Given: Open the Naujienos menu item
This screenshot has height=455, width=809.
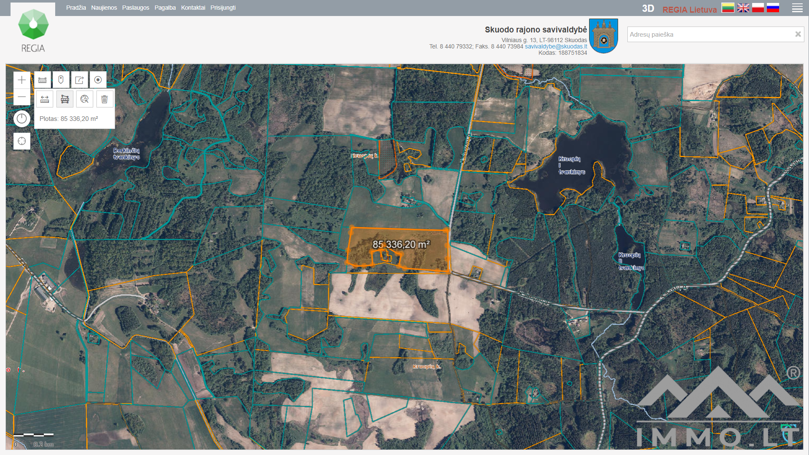Looking at the screenshot, I should tap(104, 8).
